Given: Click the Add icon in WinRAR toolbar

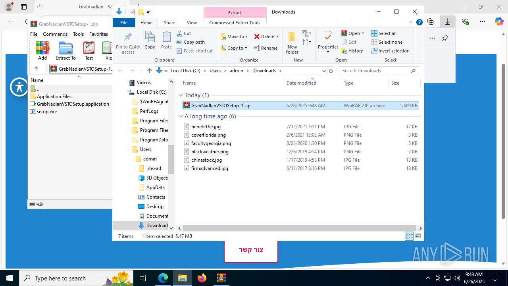Looking at the screenshot, I should click(42, 51).
